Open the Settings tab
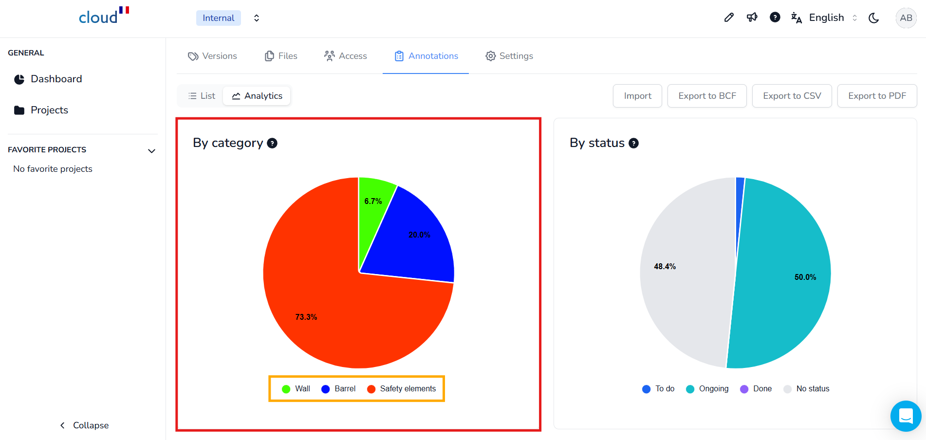 click(509, 56)
